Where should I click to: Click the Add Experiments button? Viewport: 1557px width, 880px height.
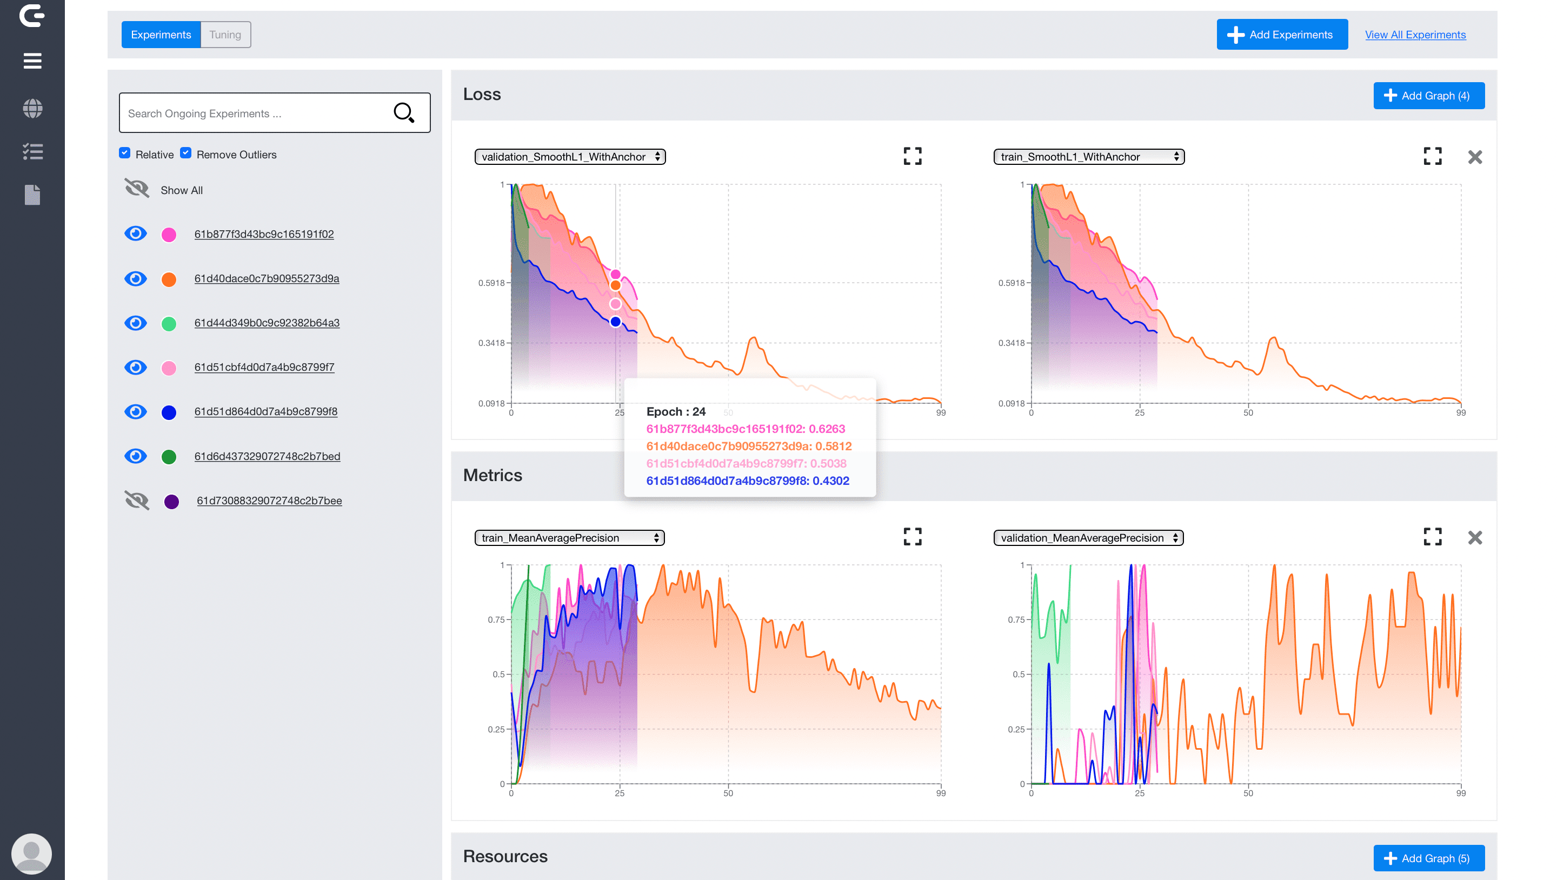coord(1281,35)
